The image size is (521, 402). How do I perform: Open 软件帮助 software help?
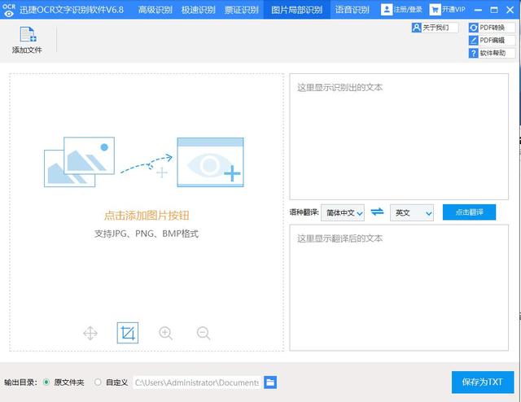(x=492, y=53)
